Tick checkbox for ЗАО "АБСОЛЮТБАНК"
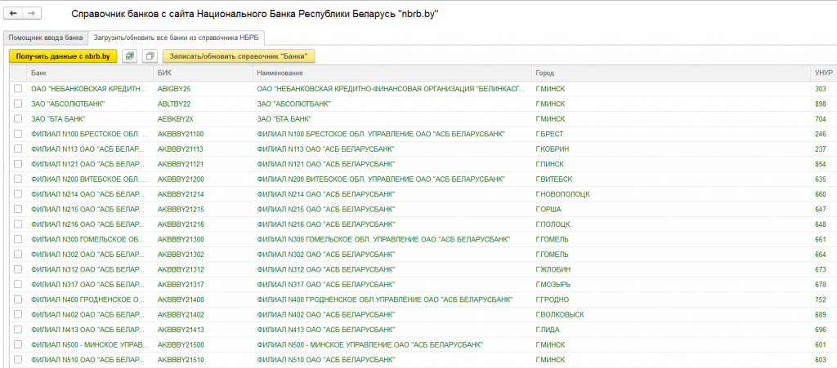Image resolution: width=837 pixels, height=368 pixels. [x=18, y=104]
